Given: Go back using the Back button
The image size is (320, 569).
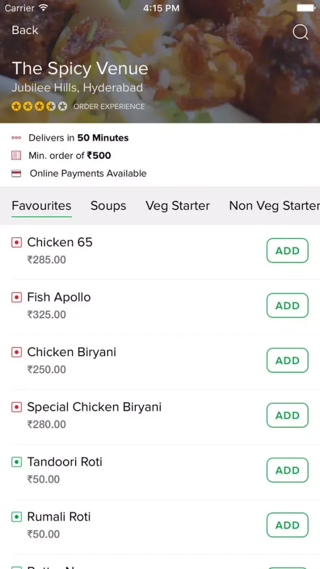Looking at the screenshot, I should 24,30.
